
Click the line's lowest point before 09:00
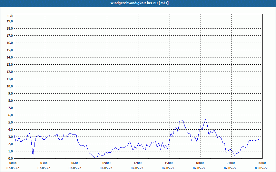tap(96, 158)
